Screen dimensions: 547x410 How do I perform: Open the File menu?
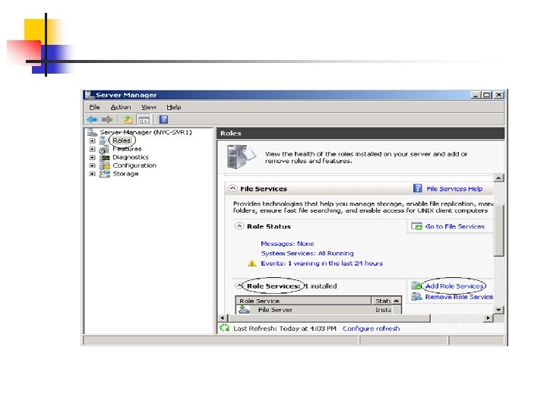click(94, 107)
